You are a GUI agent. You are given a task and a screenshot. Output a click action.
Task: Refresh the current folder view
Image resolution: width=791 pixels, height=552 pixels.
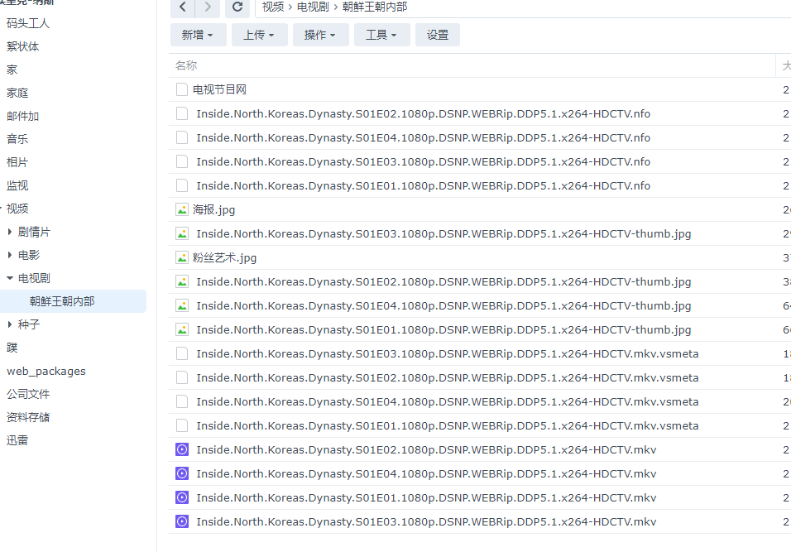click(x=237, y=7)
